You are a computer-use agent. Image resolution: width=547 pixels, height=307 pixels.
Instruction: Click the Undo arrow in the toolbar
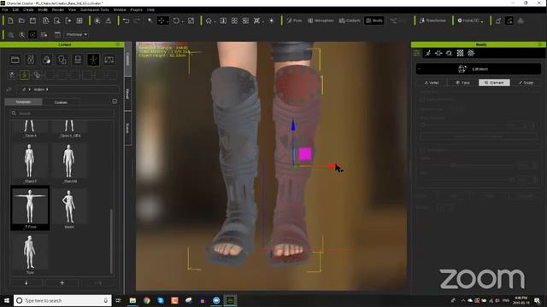126,20
